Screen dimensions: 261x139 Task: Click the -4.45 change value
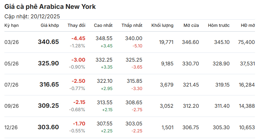[x=78, y=38]
